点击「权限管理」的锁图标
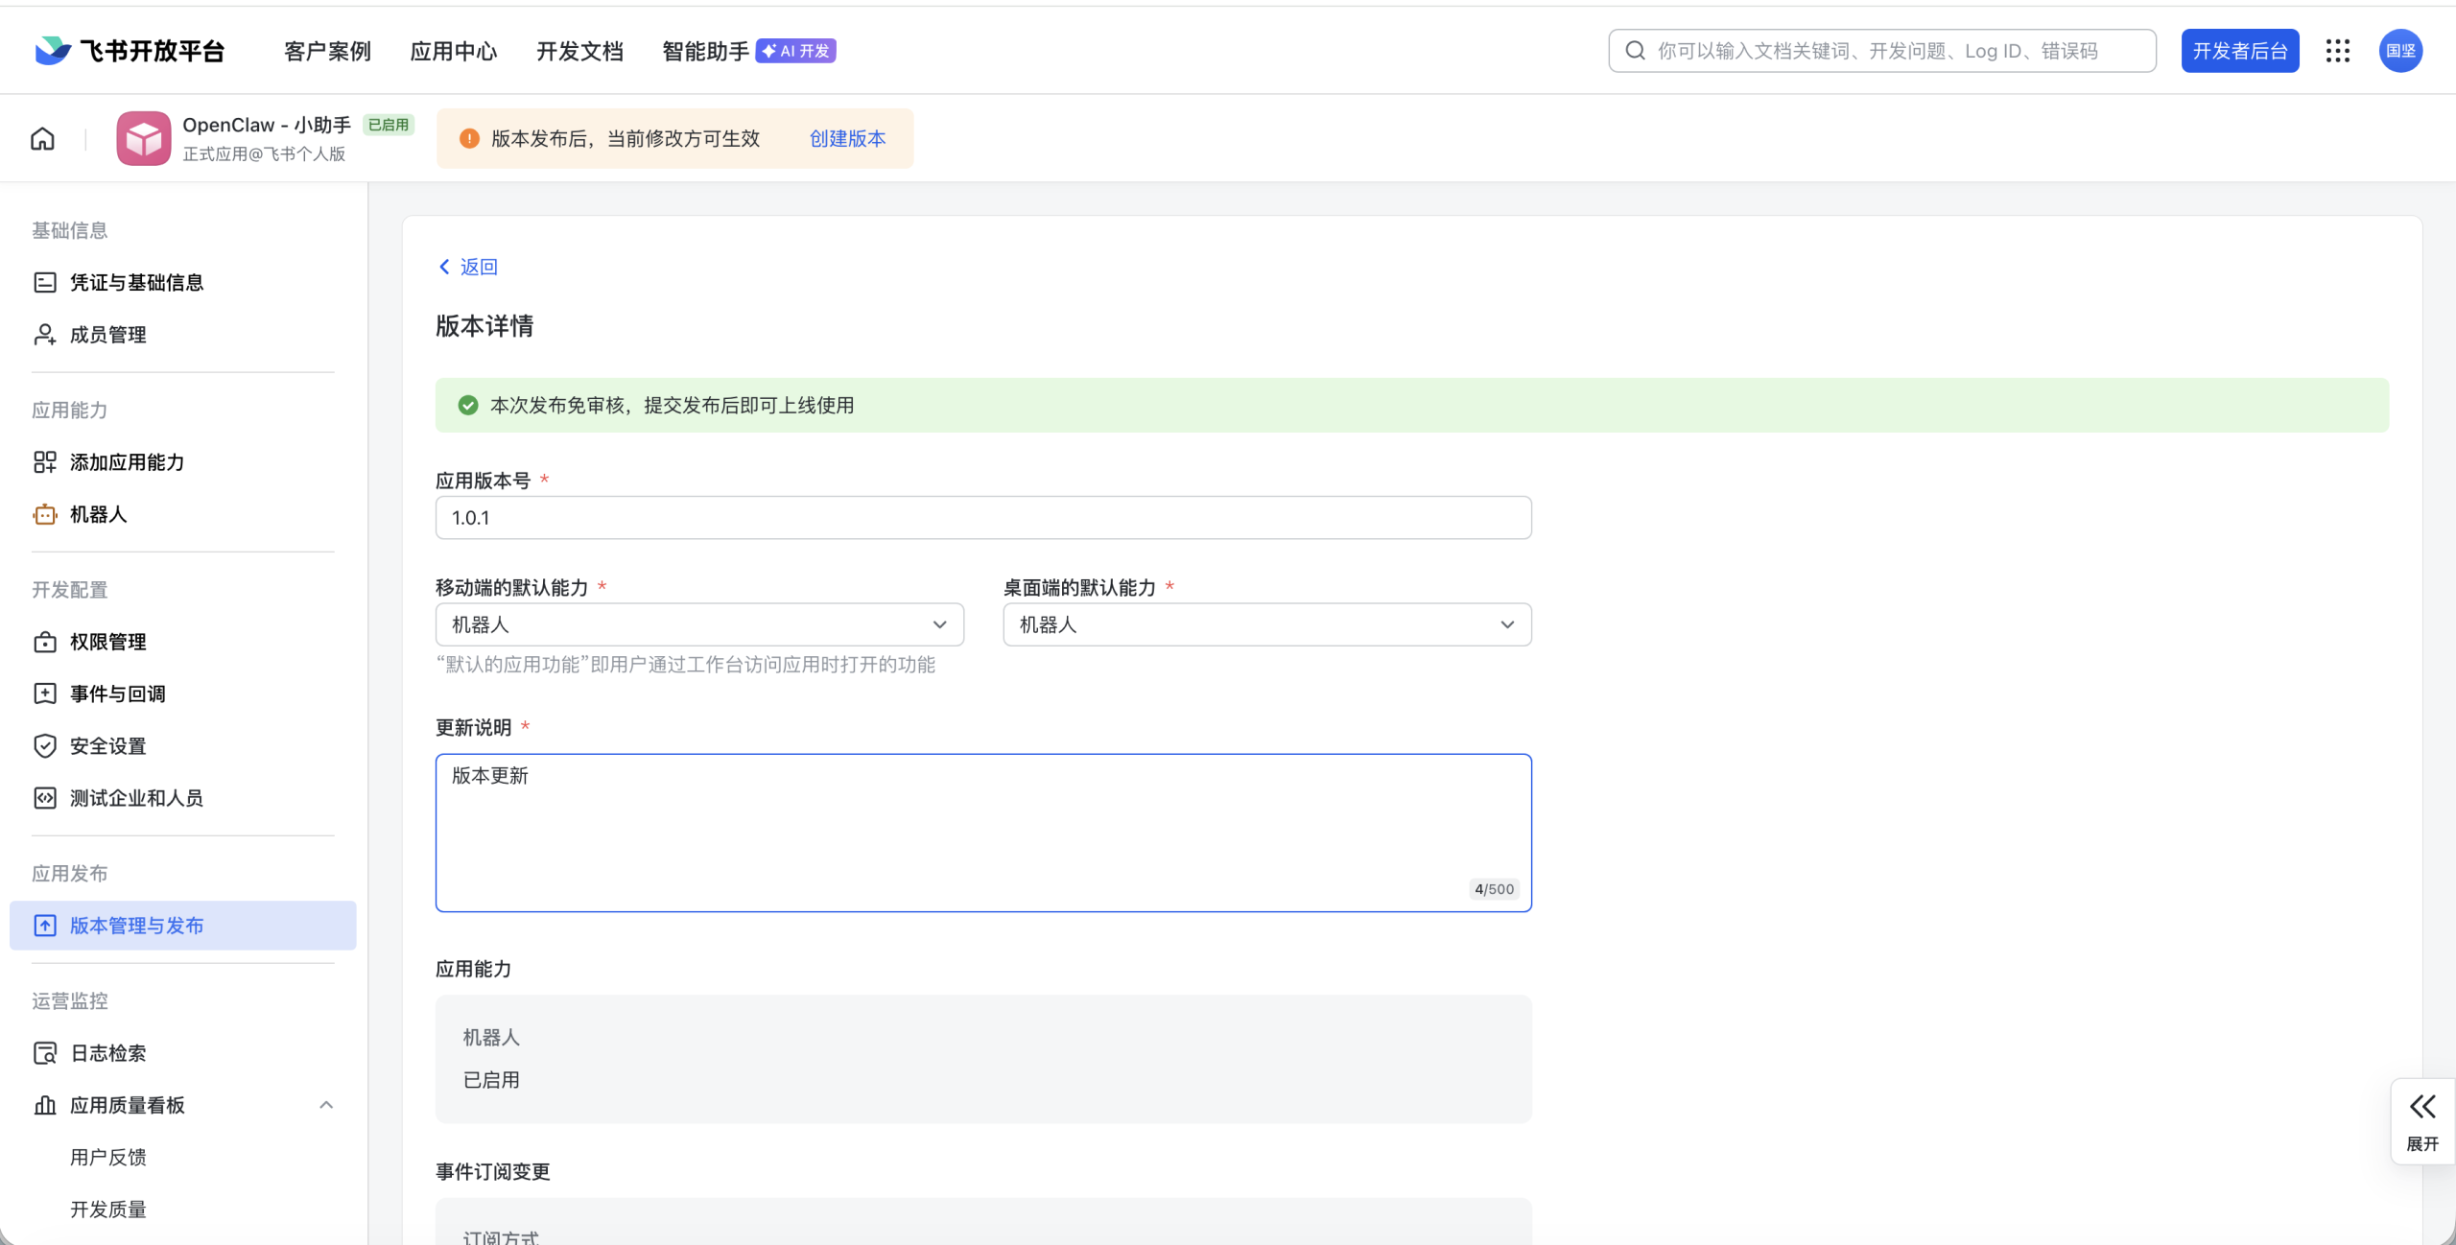2456x1245 pixels. [x=45, y=642]
